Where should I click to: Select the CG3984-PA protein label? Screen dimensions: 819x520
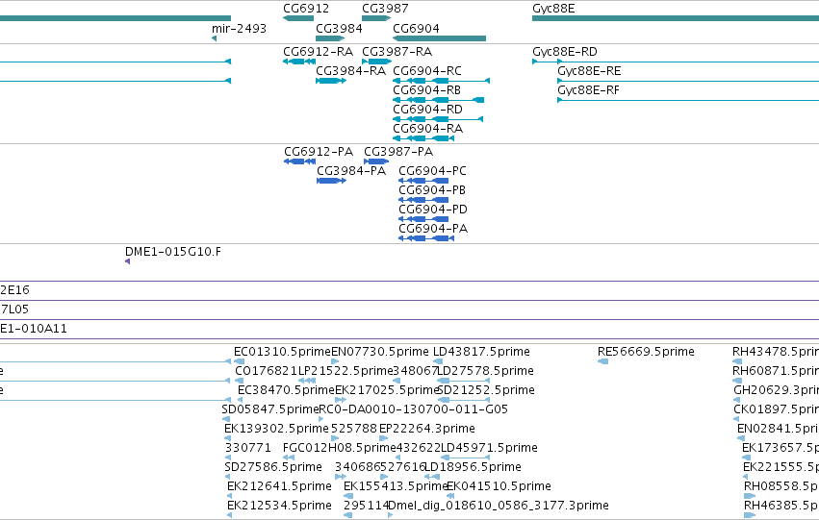(351, 171)
